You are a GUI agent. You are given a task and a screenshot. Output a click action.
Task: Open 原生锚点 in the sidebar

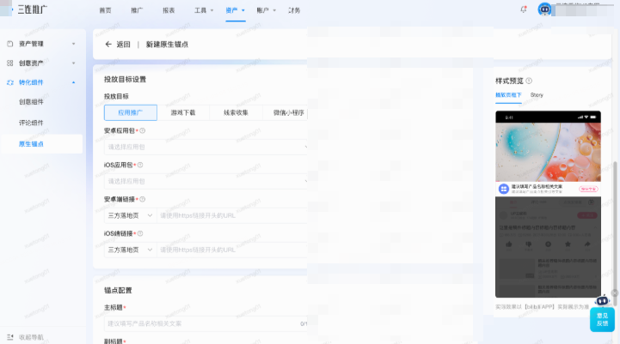point(31,144)
